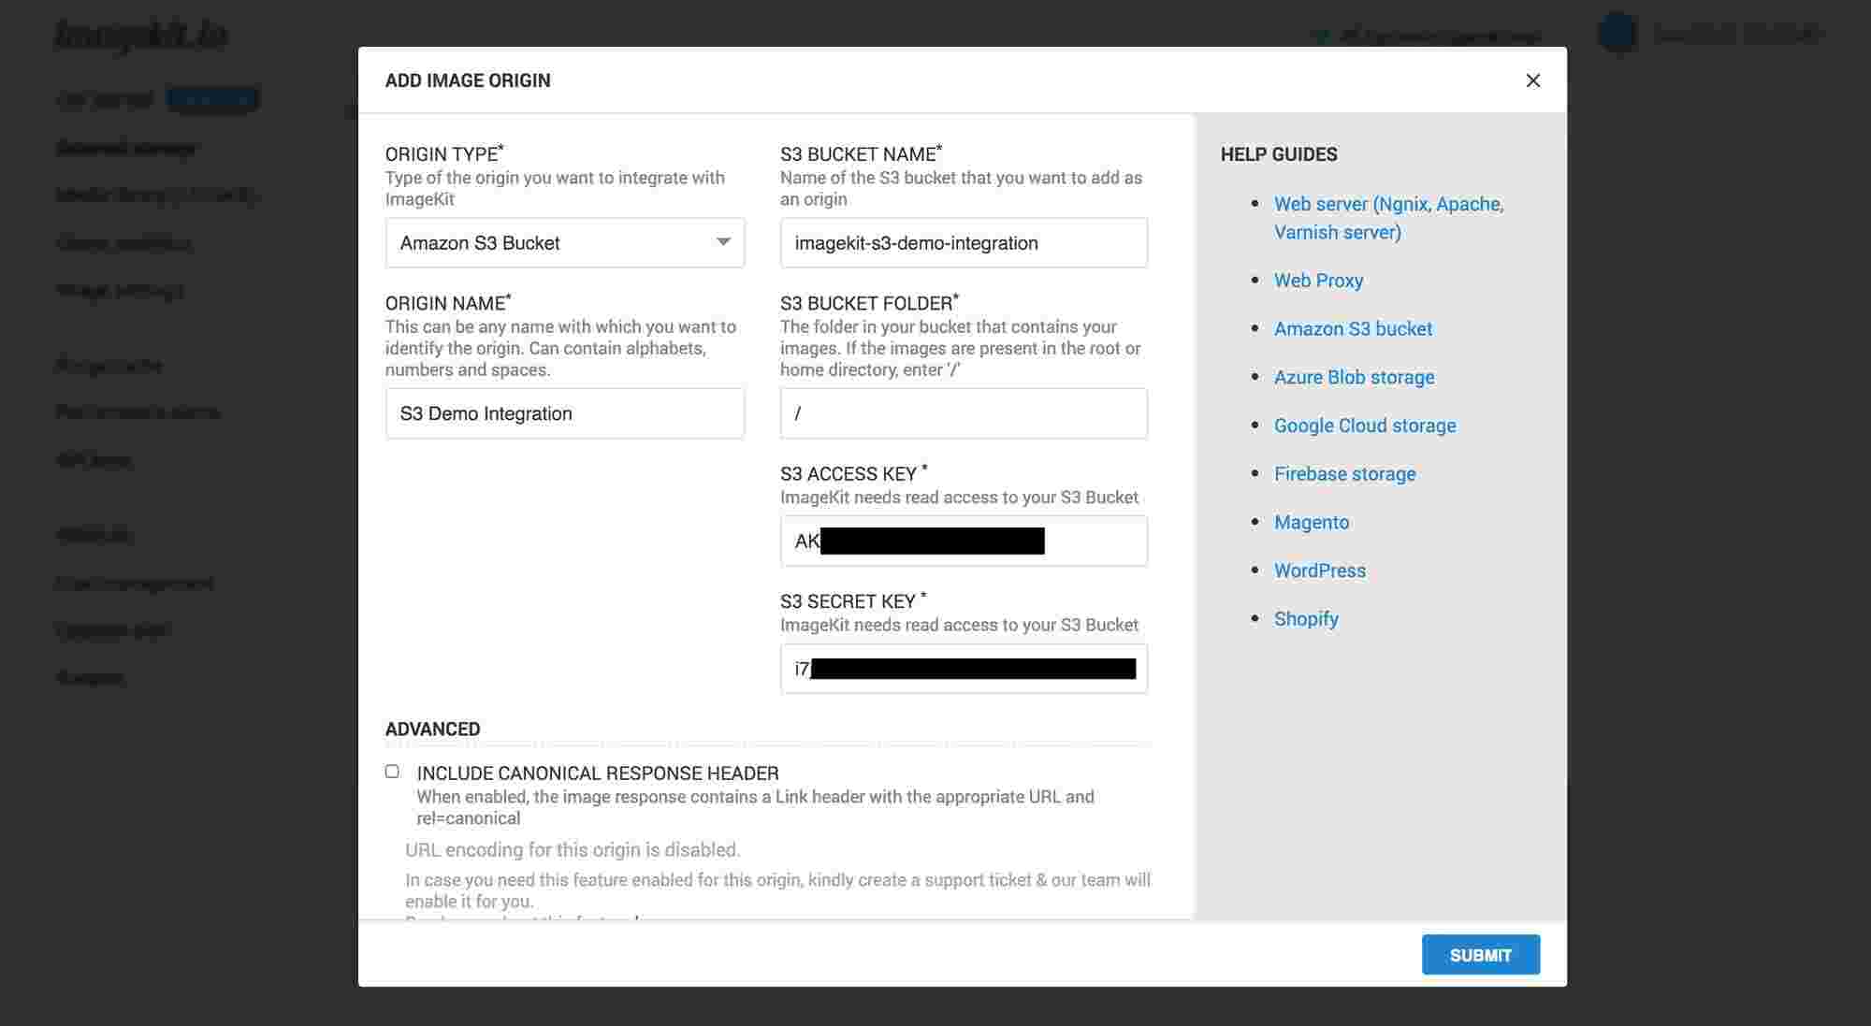Open the Firebase storage guide

click(1344, 473)
